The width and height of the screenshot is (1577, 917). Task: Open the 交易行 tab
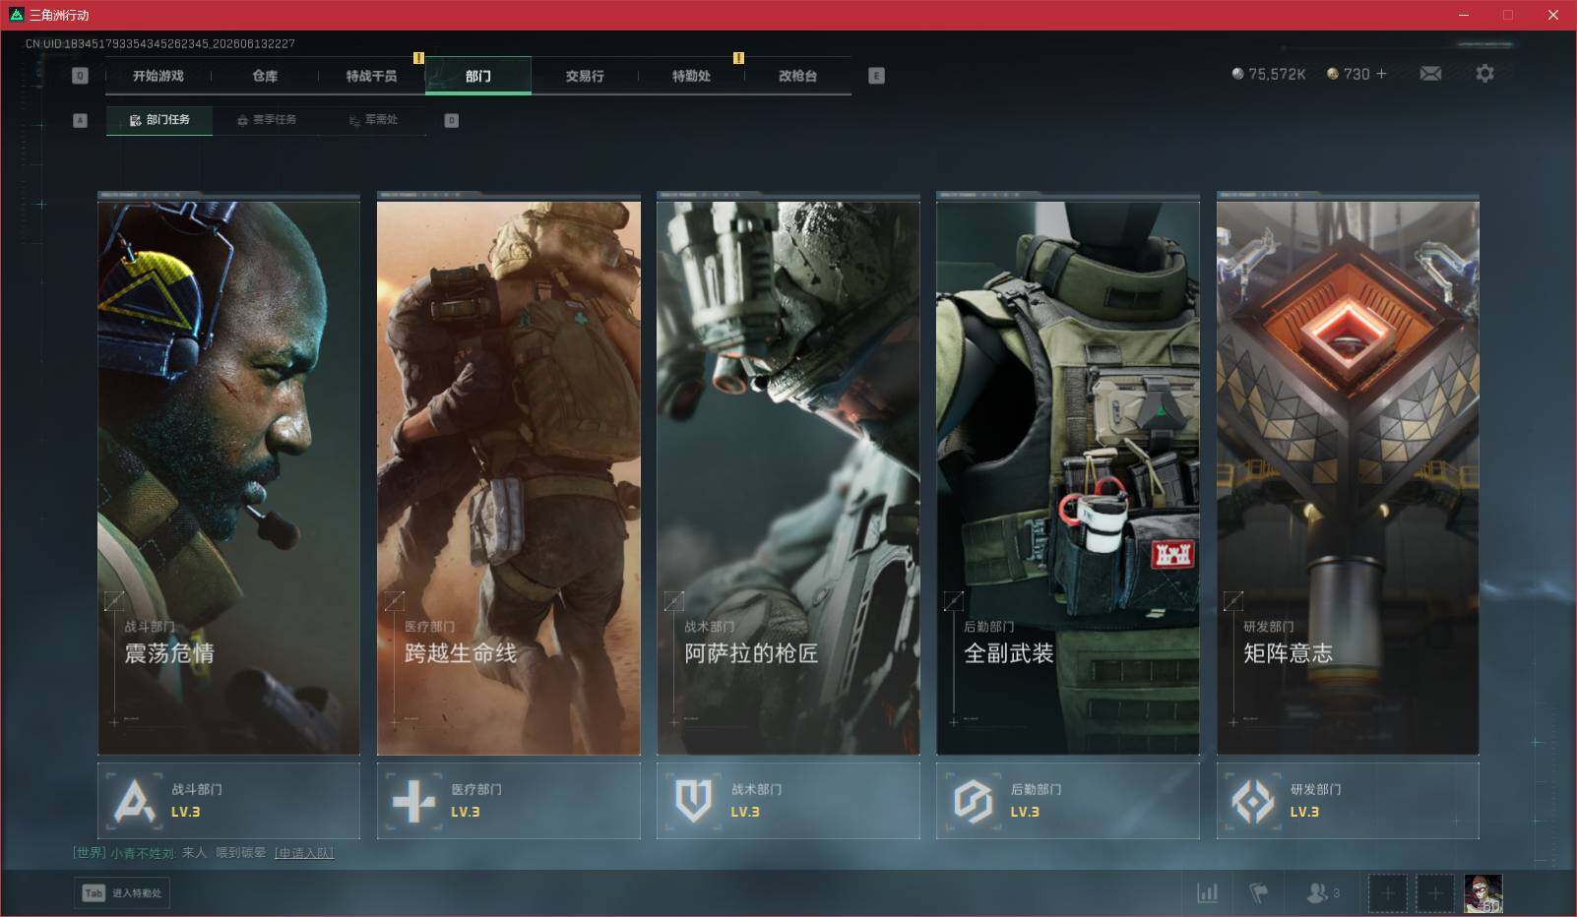(585, 76)
